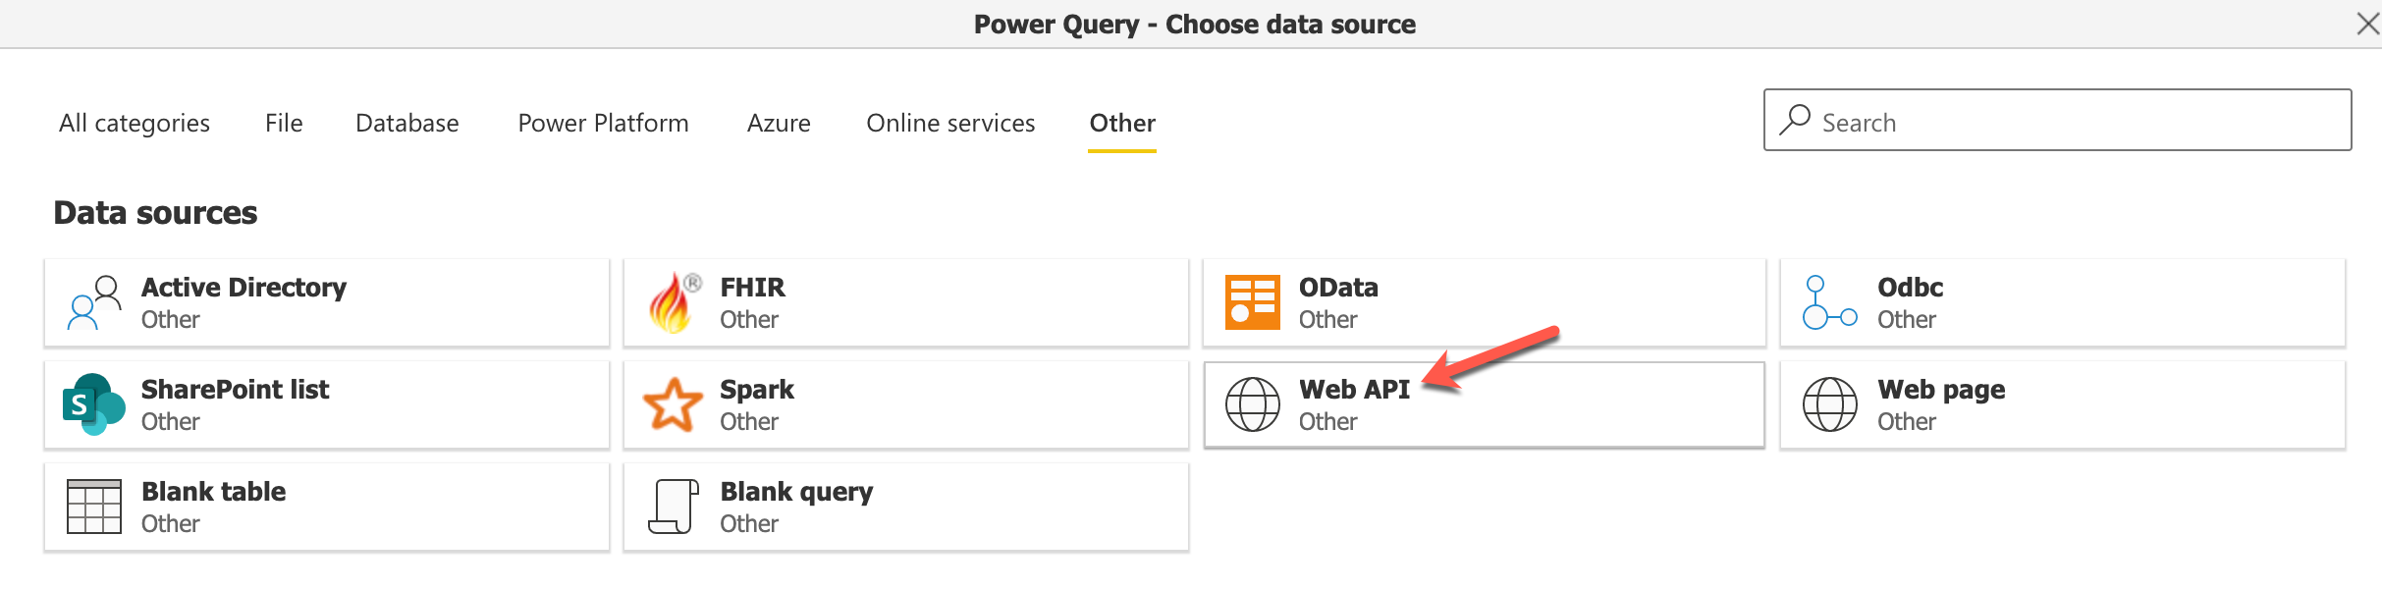2382x589 pixels.
Task: Select the Azure category tab
Action: [779, 123]
